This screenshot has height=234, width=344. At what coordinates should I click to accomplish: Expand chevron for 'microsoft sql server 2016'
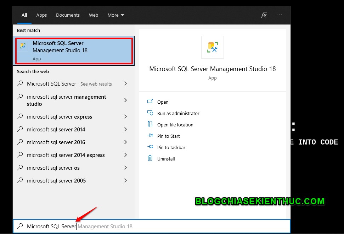tap(125, 142)
